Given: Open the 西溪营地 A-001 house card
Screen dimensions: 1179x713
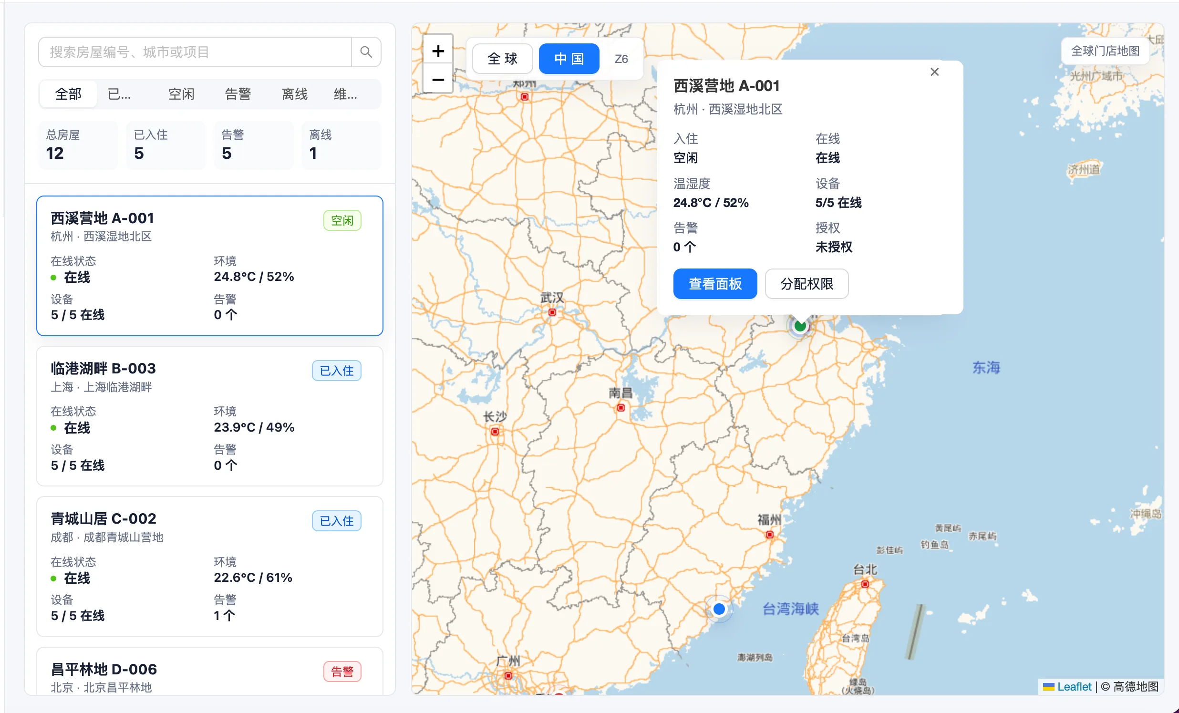Looking at the screenshot, I should click(209, 266).
